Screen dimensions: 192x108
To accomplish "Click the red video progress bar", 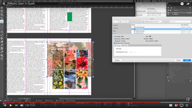I will 79,102.
